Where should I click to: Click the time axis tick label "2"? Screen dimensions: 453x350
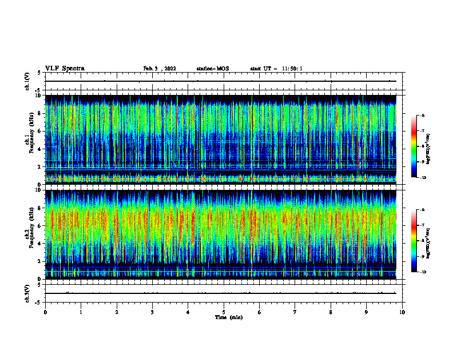click(x=117, y=312)
